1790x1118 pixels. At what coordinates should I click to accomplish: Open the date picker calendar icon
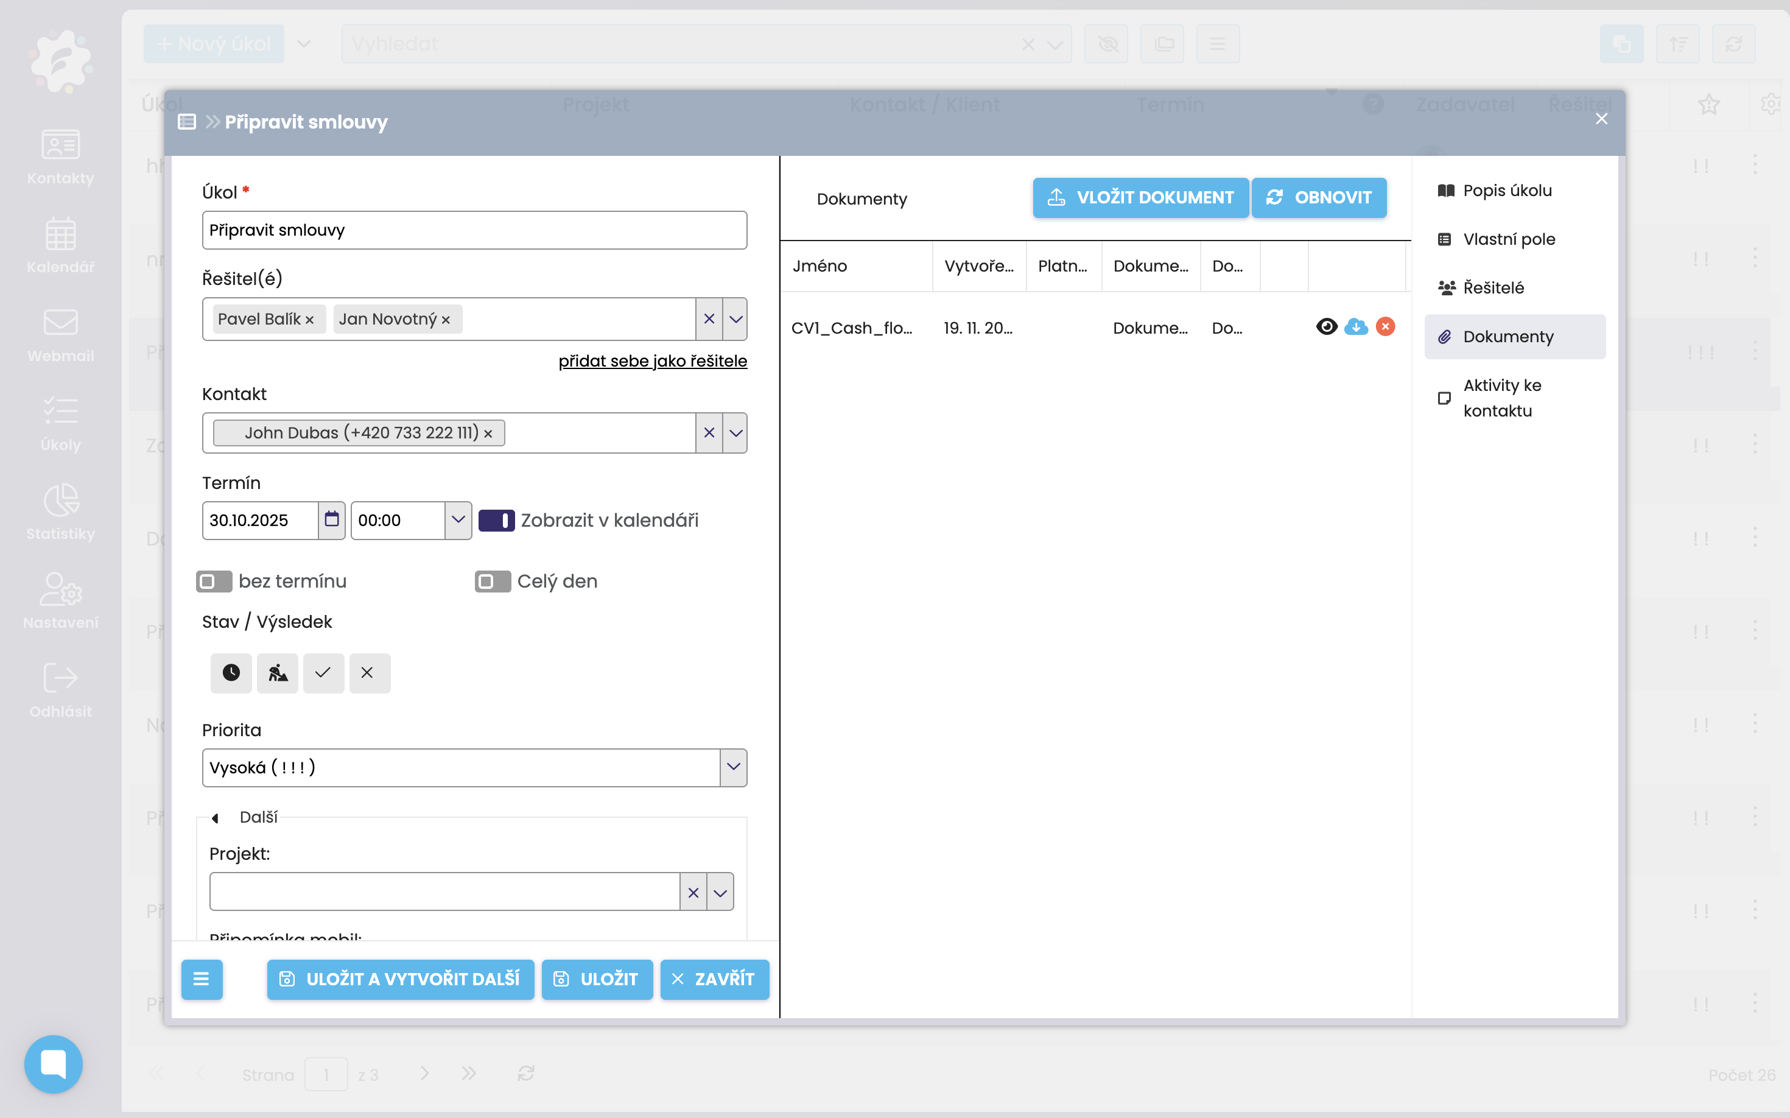[332, 520]
